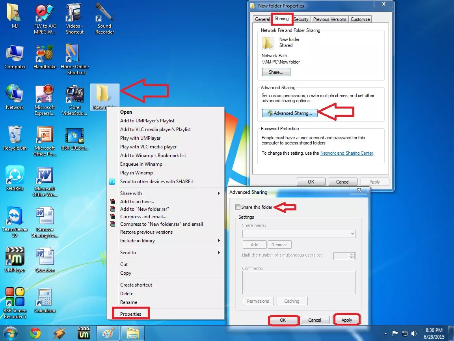
Task: Select TeamViewer 10 desktop icon
Action: 15,222
